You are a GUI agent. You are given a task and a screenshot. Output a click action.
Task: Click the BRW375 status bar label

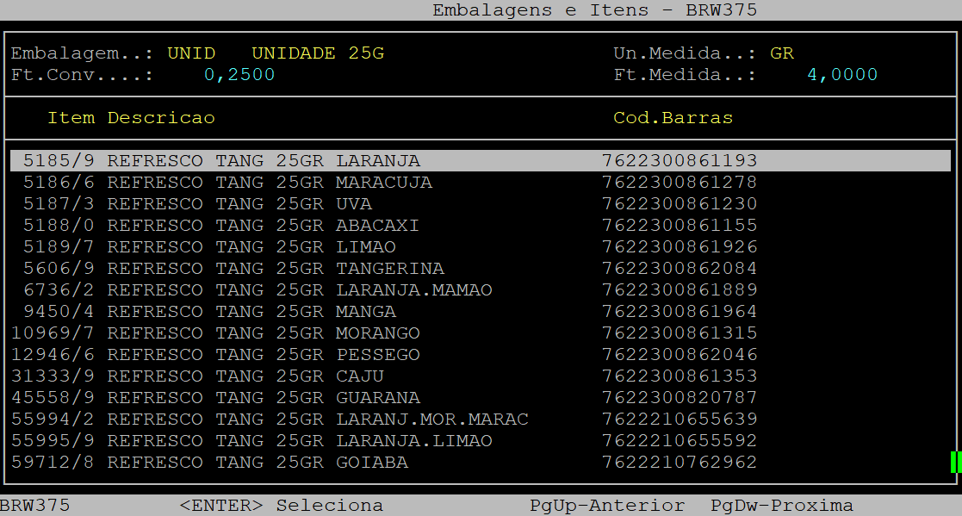click(35, 506)
